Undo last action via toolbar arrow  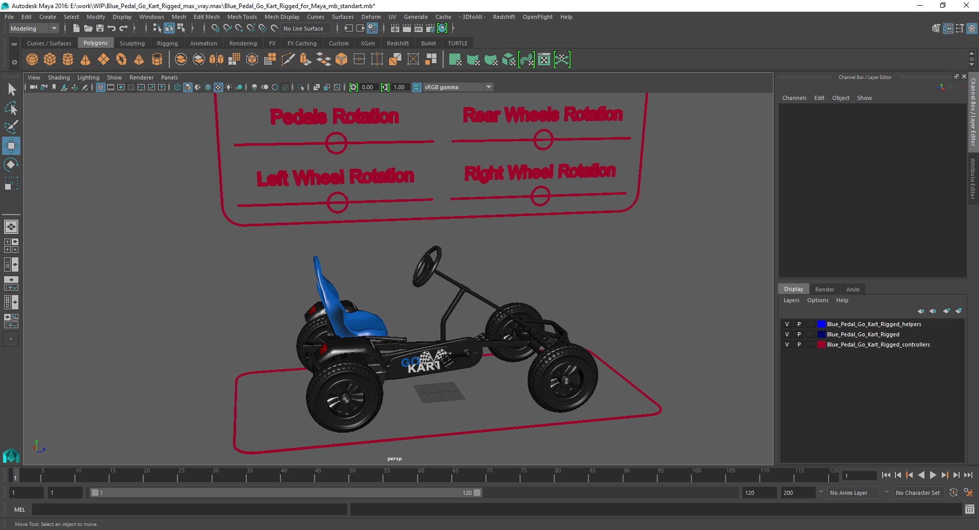click(x=112, y=29)
